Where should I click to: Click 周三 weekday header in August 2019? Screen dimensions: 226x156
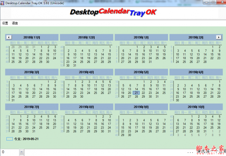89,112
